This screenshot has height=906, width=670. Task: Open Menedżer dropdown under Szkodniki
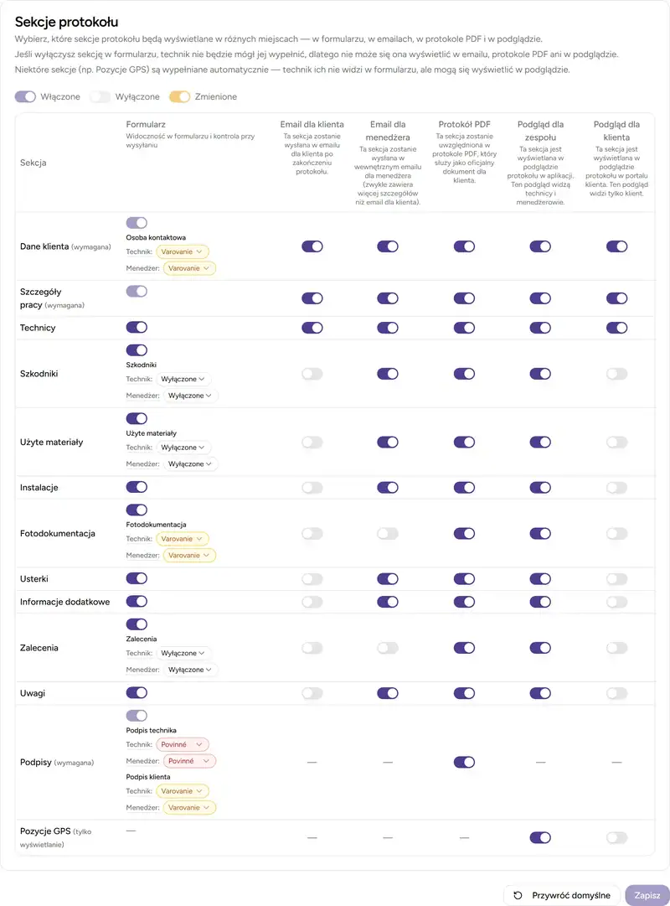point(191,396)
